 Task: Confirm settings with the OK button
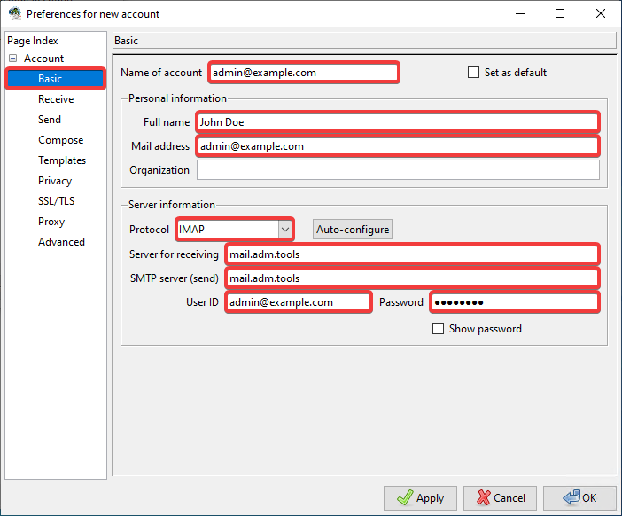579,498
